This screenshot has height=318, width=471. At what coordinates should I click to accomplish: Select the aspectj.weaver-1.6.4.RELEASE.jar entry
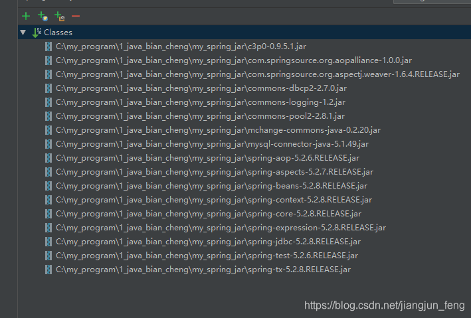[x=258, y=74]
